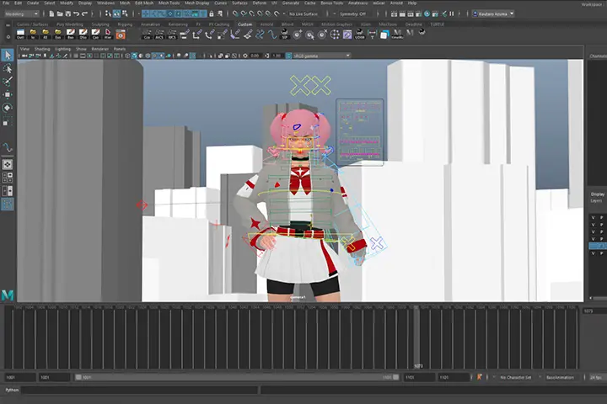Click the UDIM shelf icon

click(360, 34)
